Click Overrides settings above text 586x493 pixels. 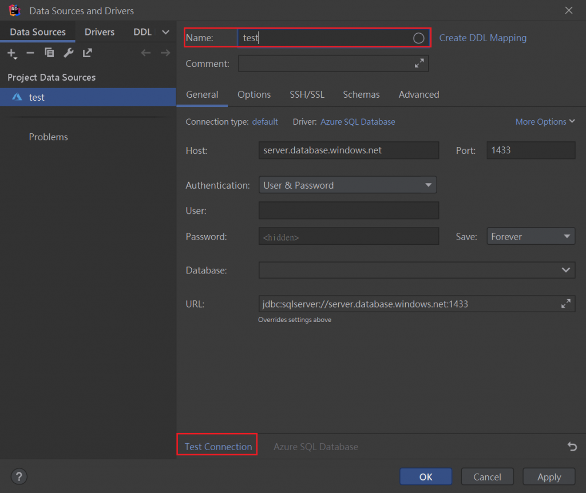[295, 320]
